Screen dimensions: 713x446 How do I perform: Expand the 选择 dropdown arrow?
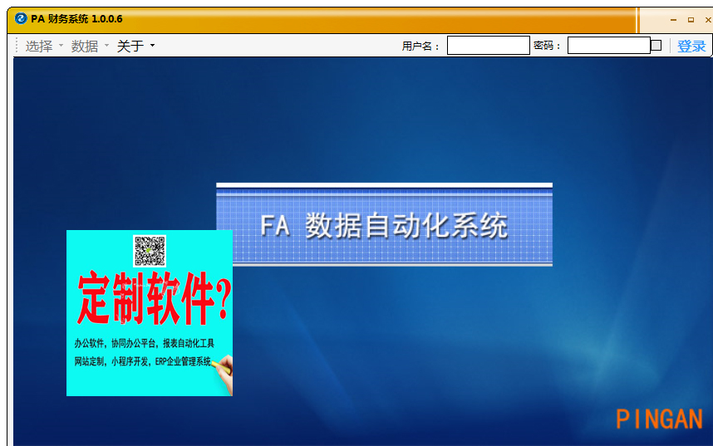coord(61,47)
